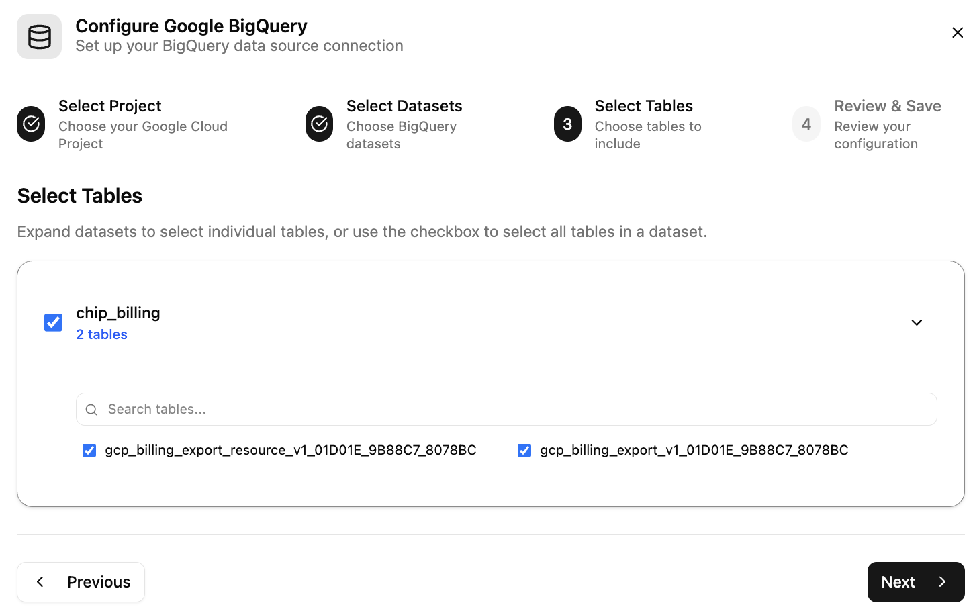Close the configuration dialog with X
This screenshot has height=609, width=975.
958,32
